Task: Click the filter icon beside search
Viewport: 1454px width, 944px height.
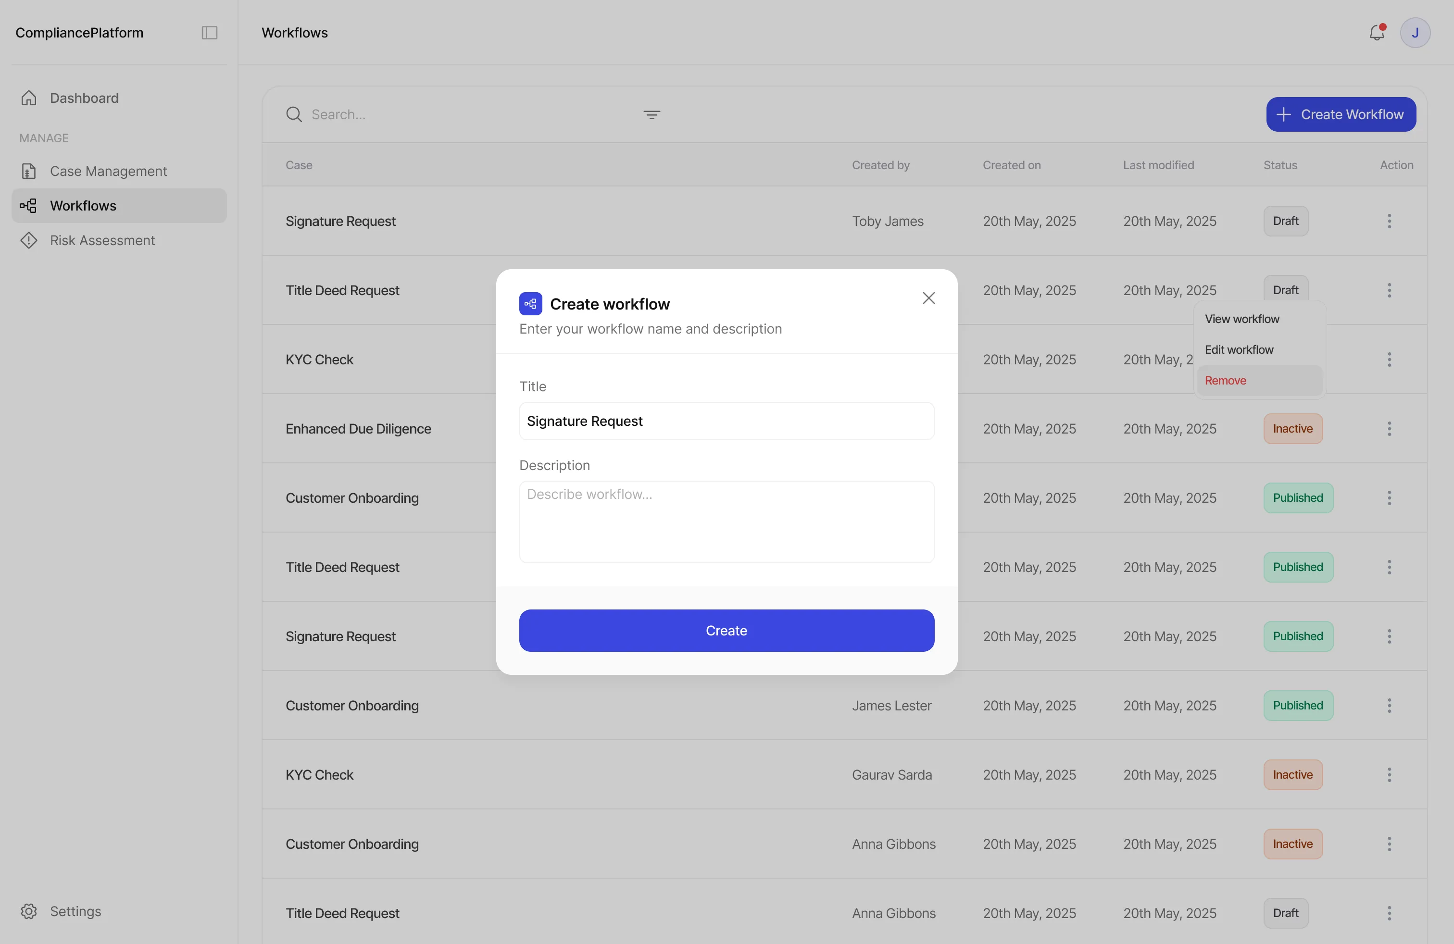Action: pyautogui.click(x=651, y=115)
